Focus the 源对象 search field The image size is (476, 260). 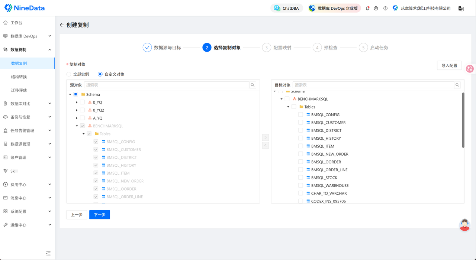point(167,85)
